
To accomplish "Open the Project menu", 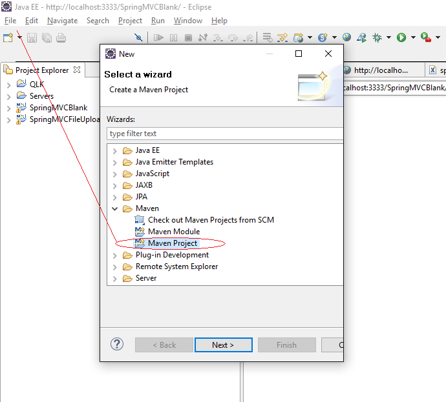I will (x=130, y=21).
